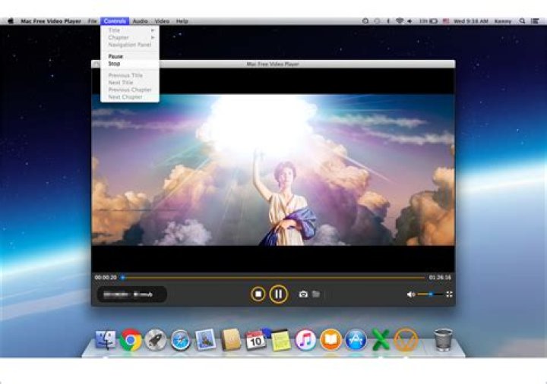Click the Mac Free Video Player window title bar
This screenshot has width=547, height=384.
pos(273,64)
